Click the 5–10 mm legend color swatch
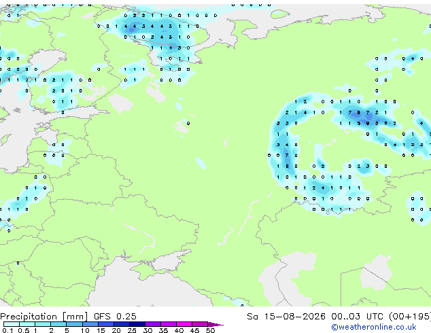The image size is (431, 333). point(75,324)
